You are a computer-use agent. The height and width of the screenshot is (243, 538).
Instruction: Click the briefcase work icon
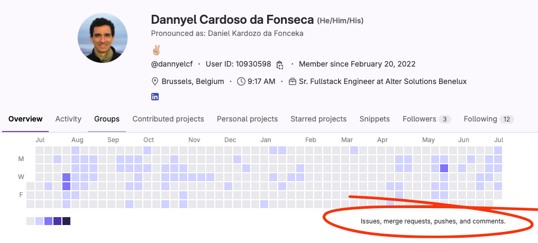293,82
